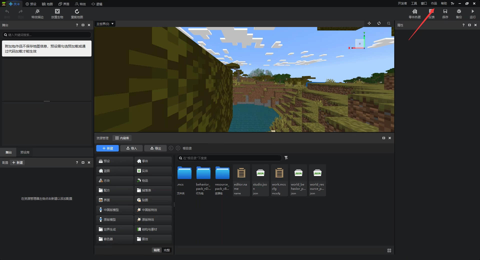Select the world_resource_packs json file
480x260 pixels.
pos(317,180)
